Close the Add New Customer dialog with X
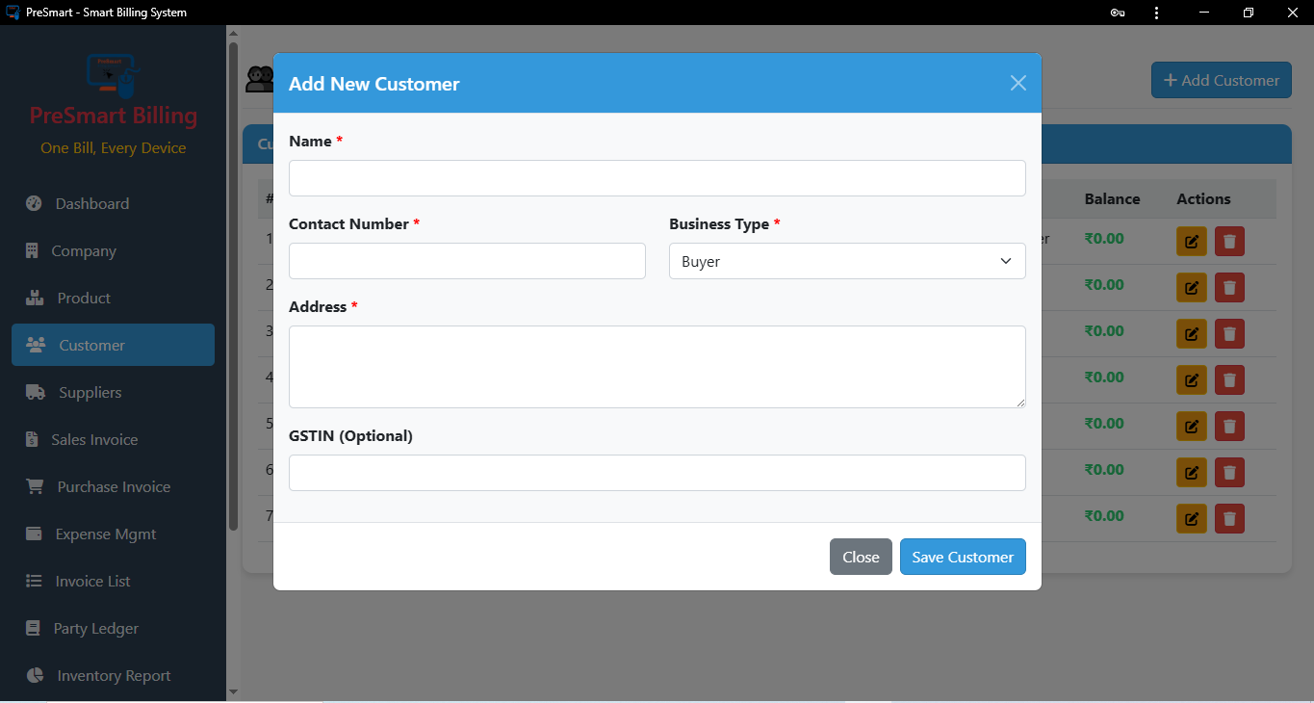 click(x=1018, y=83)
